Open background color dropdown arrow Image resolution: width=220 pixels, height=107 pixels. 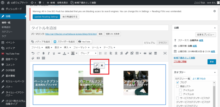pos(77,53)
